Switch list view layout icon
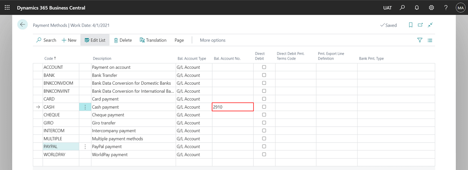 tap(430, 40)
